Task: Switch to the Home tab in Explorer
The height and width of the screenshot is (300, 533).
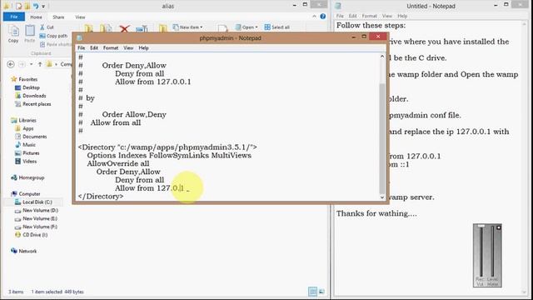Action: 36,17
